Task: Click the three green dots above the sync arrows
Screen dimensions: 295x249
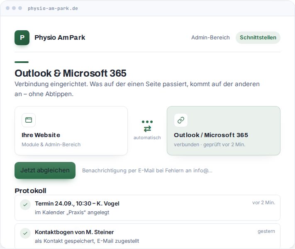Action: pos(147,122)
